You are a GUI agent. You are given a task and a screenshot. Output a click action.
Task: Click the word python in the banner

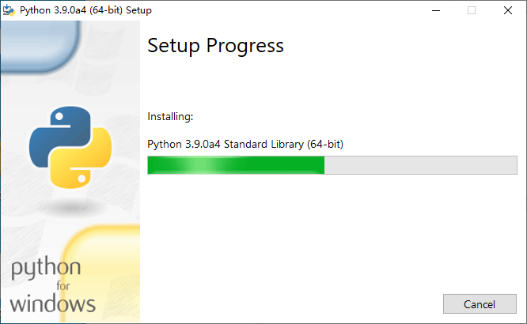46,268
